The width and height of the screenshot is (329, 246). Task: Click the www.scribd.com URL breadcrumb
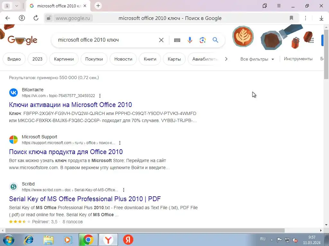coord(70,190)
